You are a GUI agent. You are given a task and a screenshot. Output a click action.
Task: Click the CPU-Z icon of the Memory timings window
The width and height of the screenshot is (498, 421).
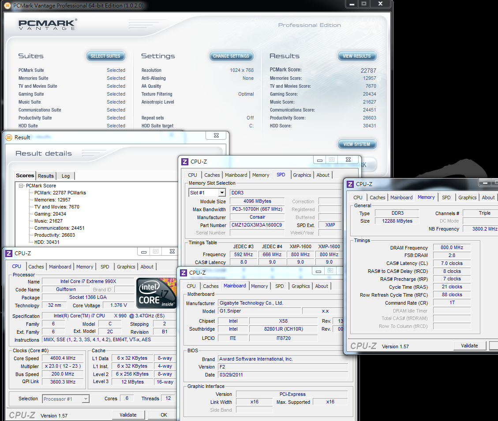[350, 184]
